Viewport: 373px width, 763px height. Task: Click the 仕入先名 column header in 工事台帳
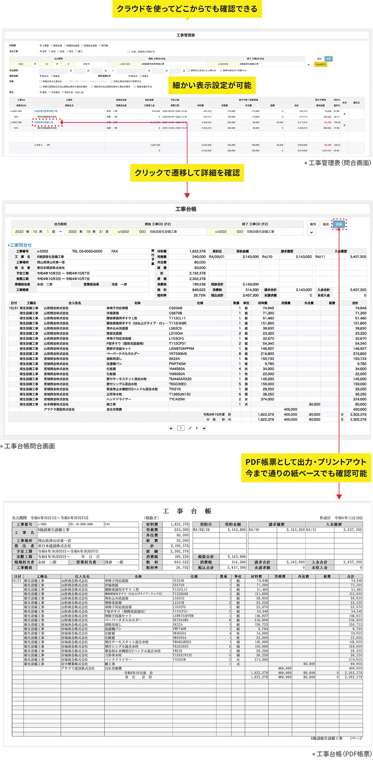coord(75,303)
